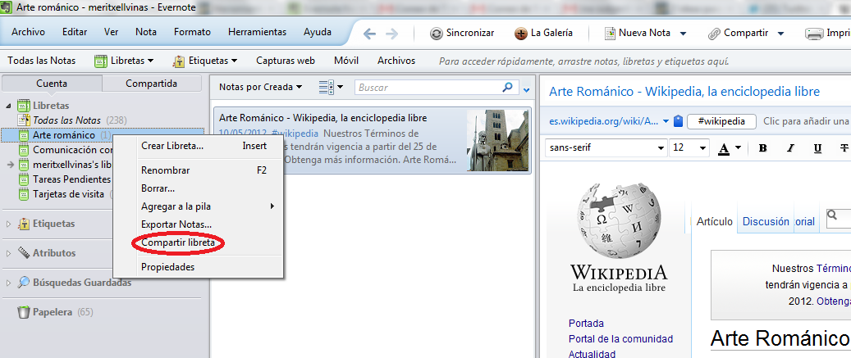Click the Archivos shortcut

(396, 61)
